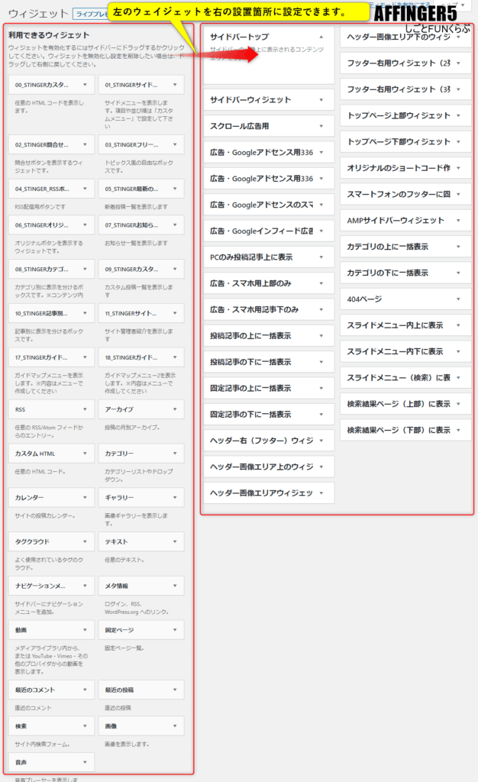This screenshot has width=478, height=782.
Task: Open the カレンダー widget dropdown
Action: coord(86,498)
